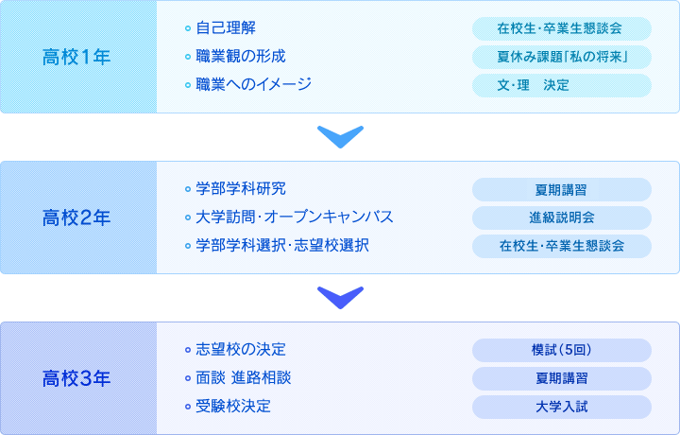This screenshot has height=435, width=680.
Task: Click the light blue chevron arrow below 高校1年
Action: tap(340, 137)
